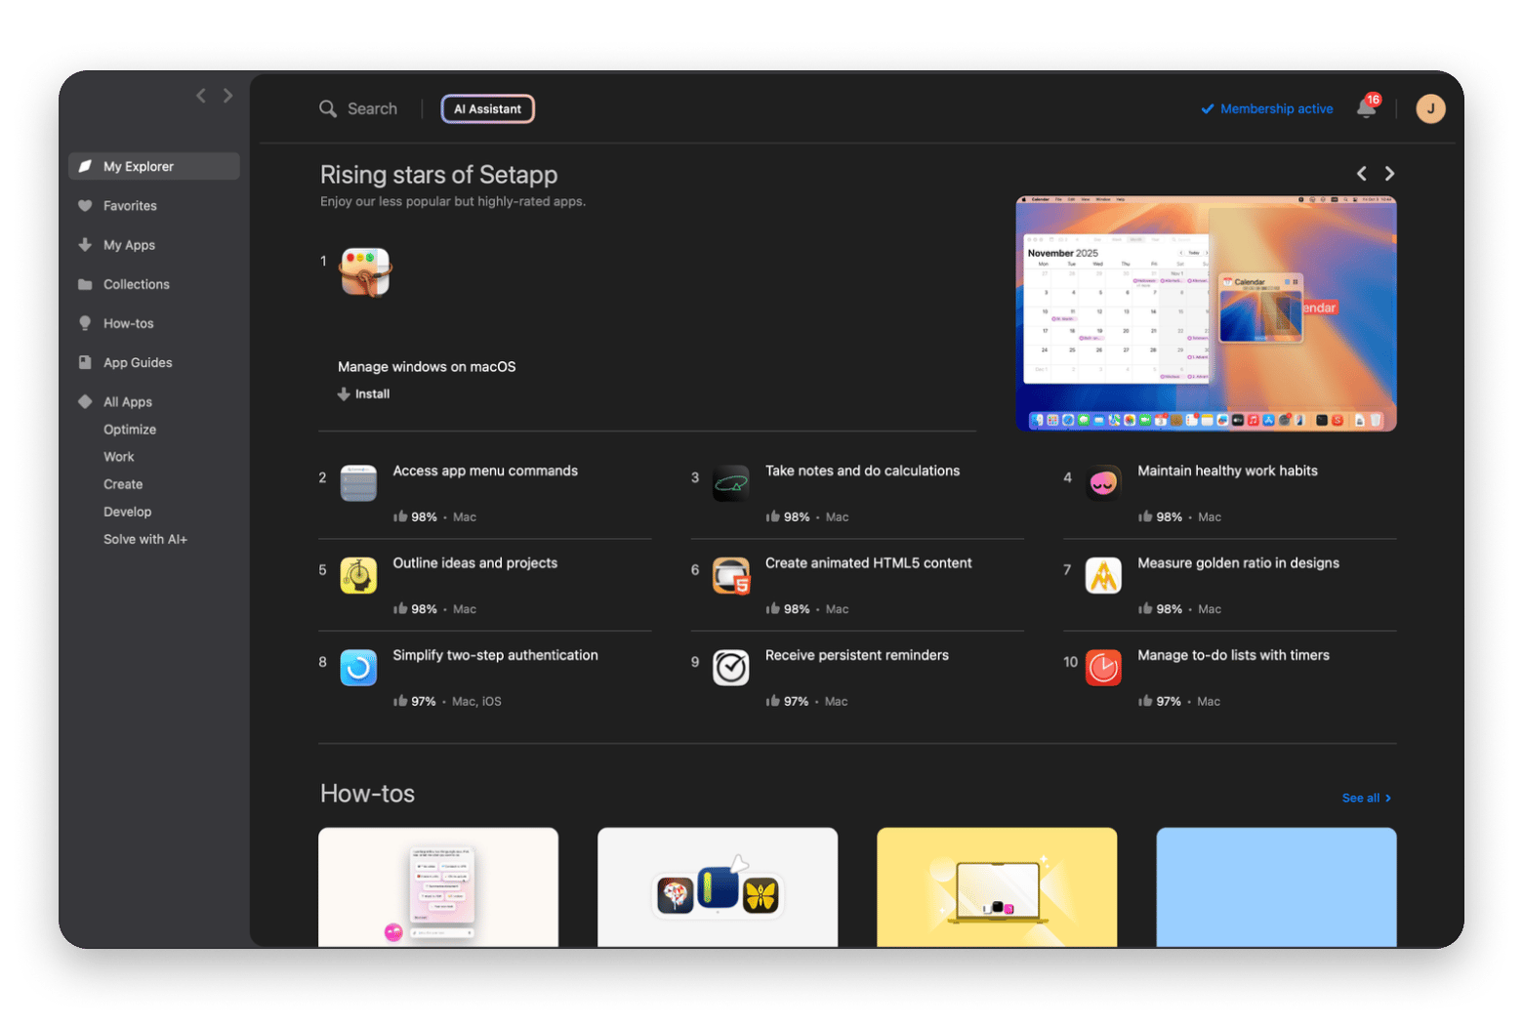Show next Rising stars page

pyautogui.click(x=1389, y=174)
